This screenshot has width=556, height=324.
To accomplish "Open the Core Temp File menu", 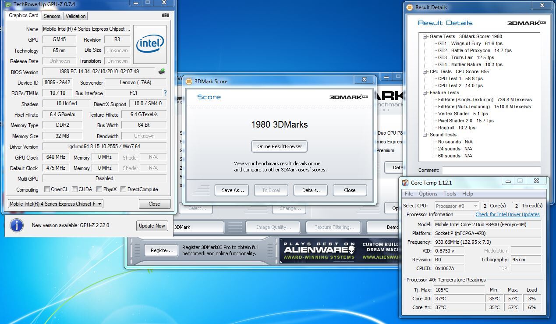I will 409,194.
